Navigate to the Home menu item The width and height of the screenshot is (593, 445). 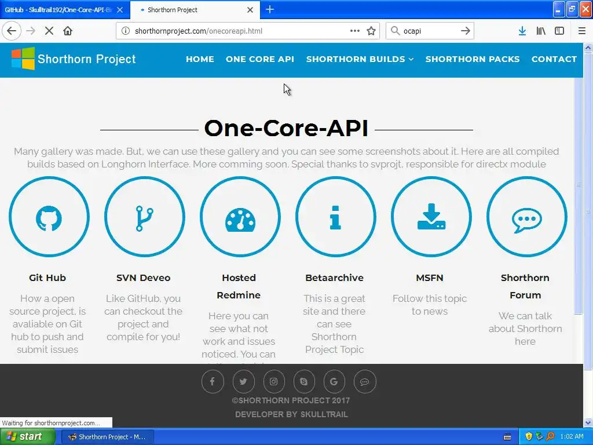[200, 59]
